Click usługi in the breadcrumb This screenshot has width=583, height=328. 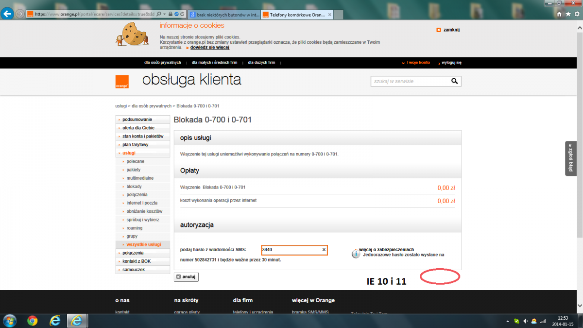point(121,106)
